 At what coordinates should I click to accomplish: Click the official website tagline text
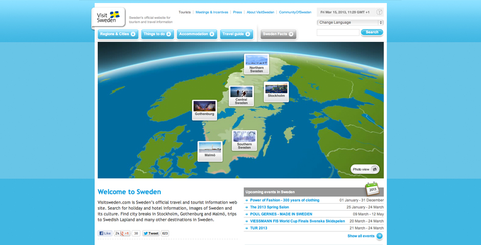[150, 20]
